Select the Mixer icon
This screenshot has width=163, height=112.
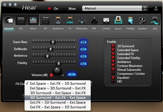click(33, 20)
